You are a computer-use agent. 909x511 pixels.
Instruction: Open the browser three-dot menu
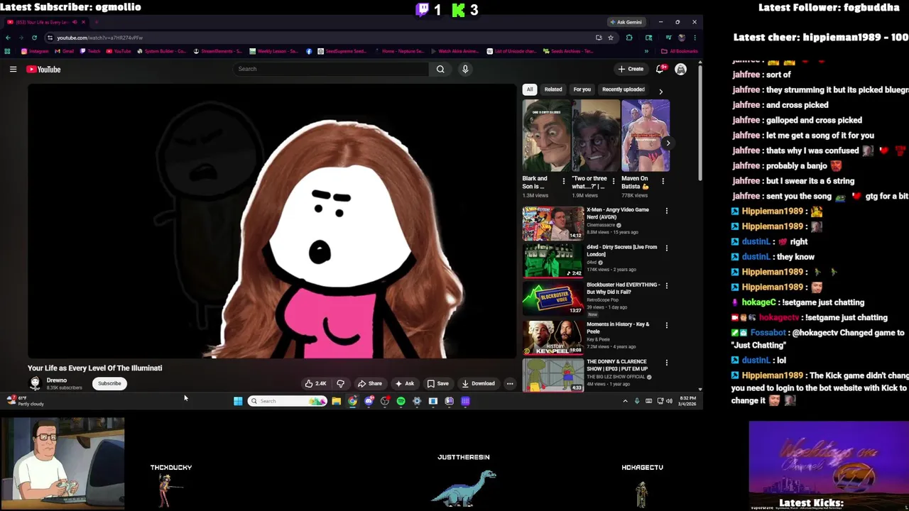tap(695, 38)
